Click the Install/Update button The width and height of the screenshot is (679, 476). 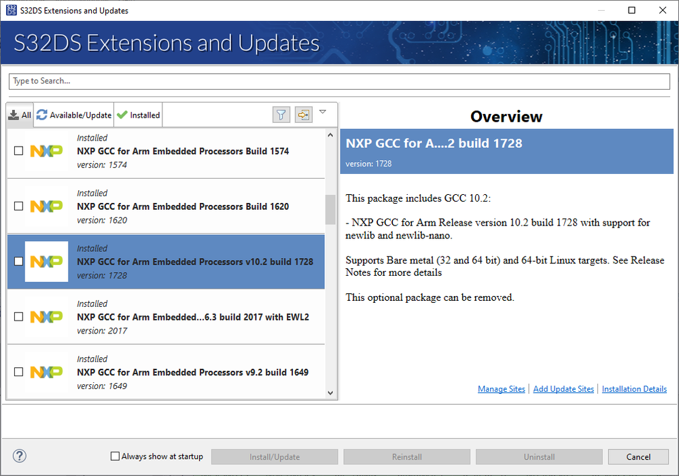click(275, 456)
